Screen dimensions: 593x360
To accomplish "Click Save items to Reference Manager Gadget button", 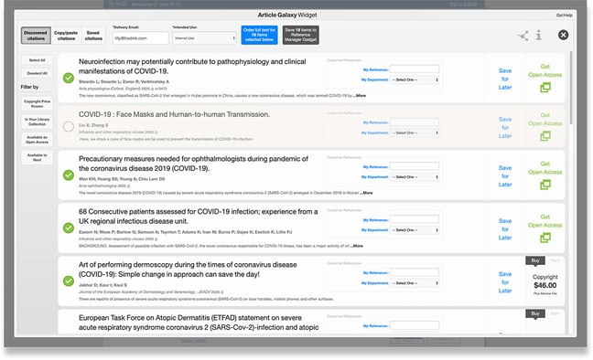I will pyautogui.click(x=301, y=35).
